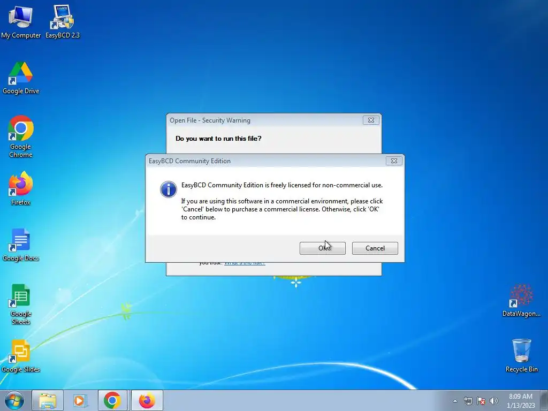Close the Open File - Security Warning window
This screenshot has width=548, height=411.
click(x=371, y=120)
